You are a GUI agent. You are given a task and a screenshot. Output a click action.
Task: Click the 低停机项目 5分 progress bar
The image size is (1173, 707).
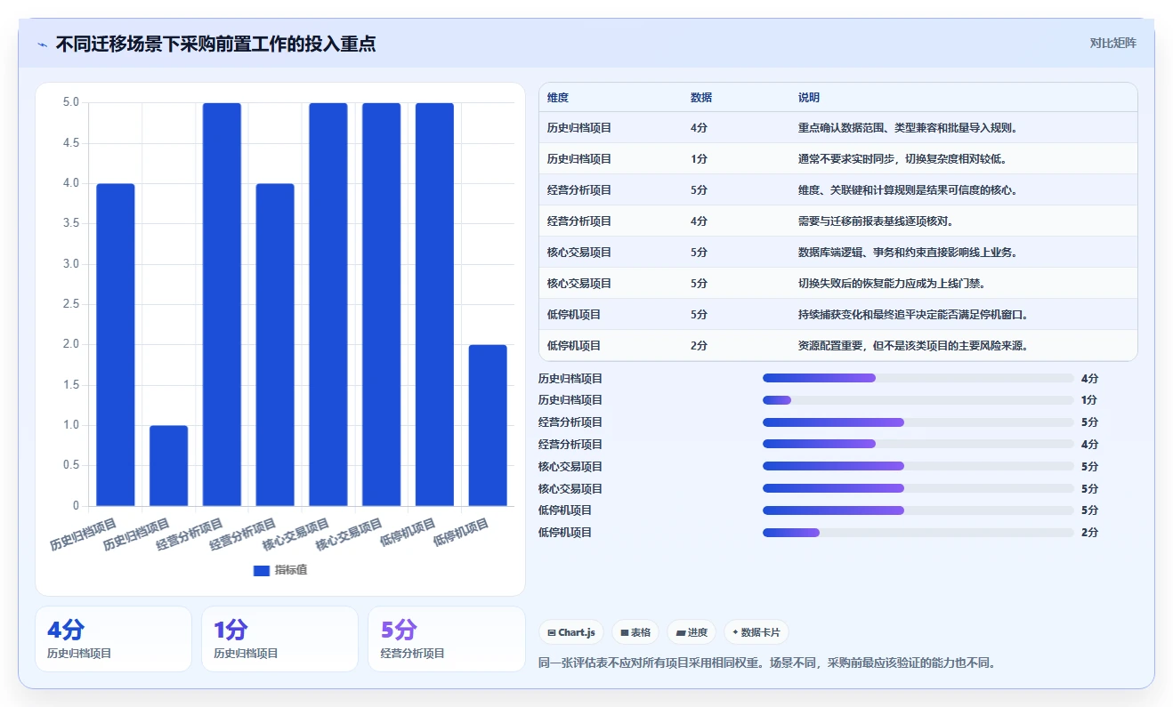[x=918, y=510]
